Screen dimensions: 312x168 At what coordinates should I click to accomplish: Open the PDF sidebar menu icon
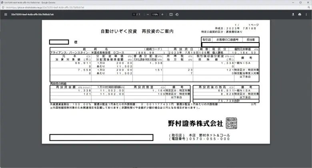point(6,14)
